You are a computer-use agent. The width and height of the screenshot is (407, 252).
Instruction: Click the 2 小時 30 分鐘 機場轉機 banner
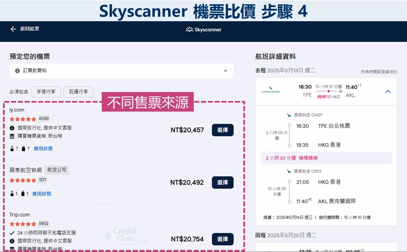pyautogui.click(x=326, y=158)
